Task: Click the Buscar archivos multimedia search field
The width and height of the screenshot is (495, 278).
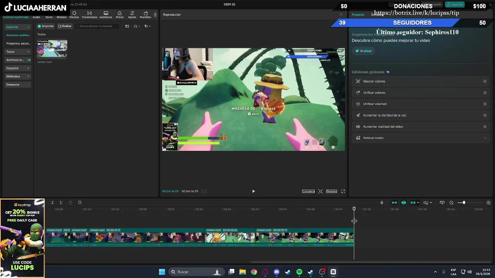Action: point(98,26)
